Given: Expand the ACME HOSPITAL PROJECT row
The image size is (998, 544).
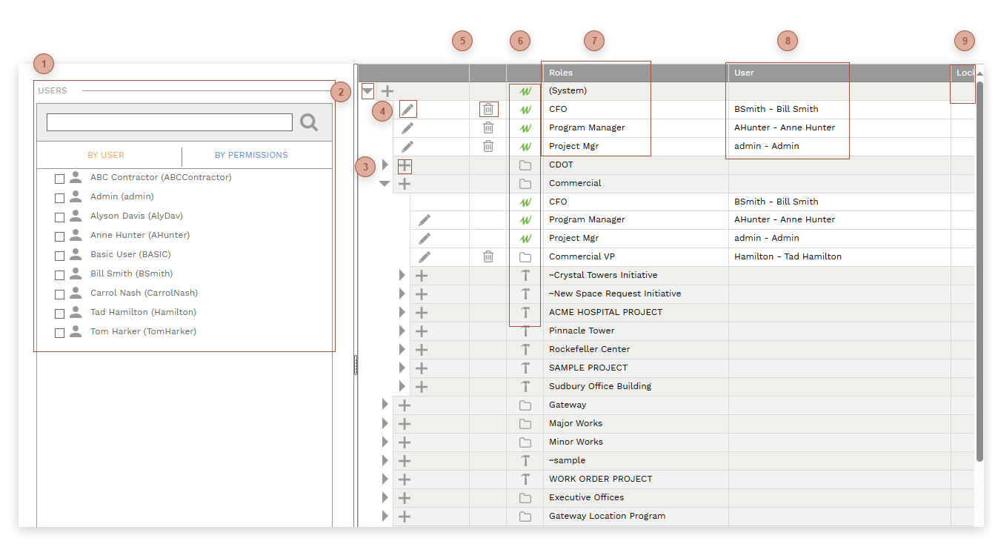Looking at the screenshot, I should click(x=402, y=313).
